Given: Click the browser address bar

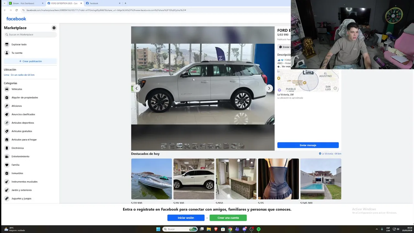Looking at the screenshot, I should pos(155,10).
